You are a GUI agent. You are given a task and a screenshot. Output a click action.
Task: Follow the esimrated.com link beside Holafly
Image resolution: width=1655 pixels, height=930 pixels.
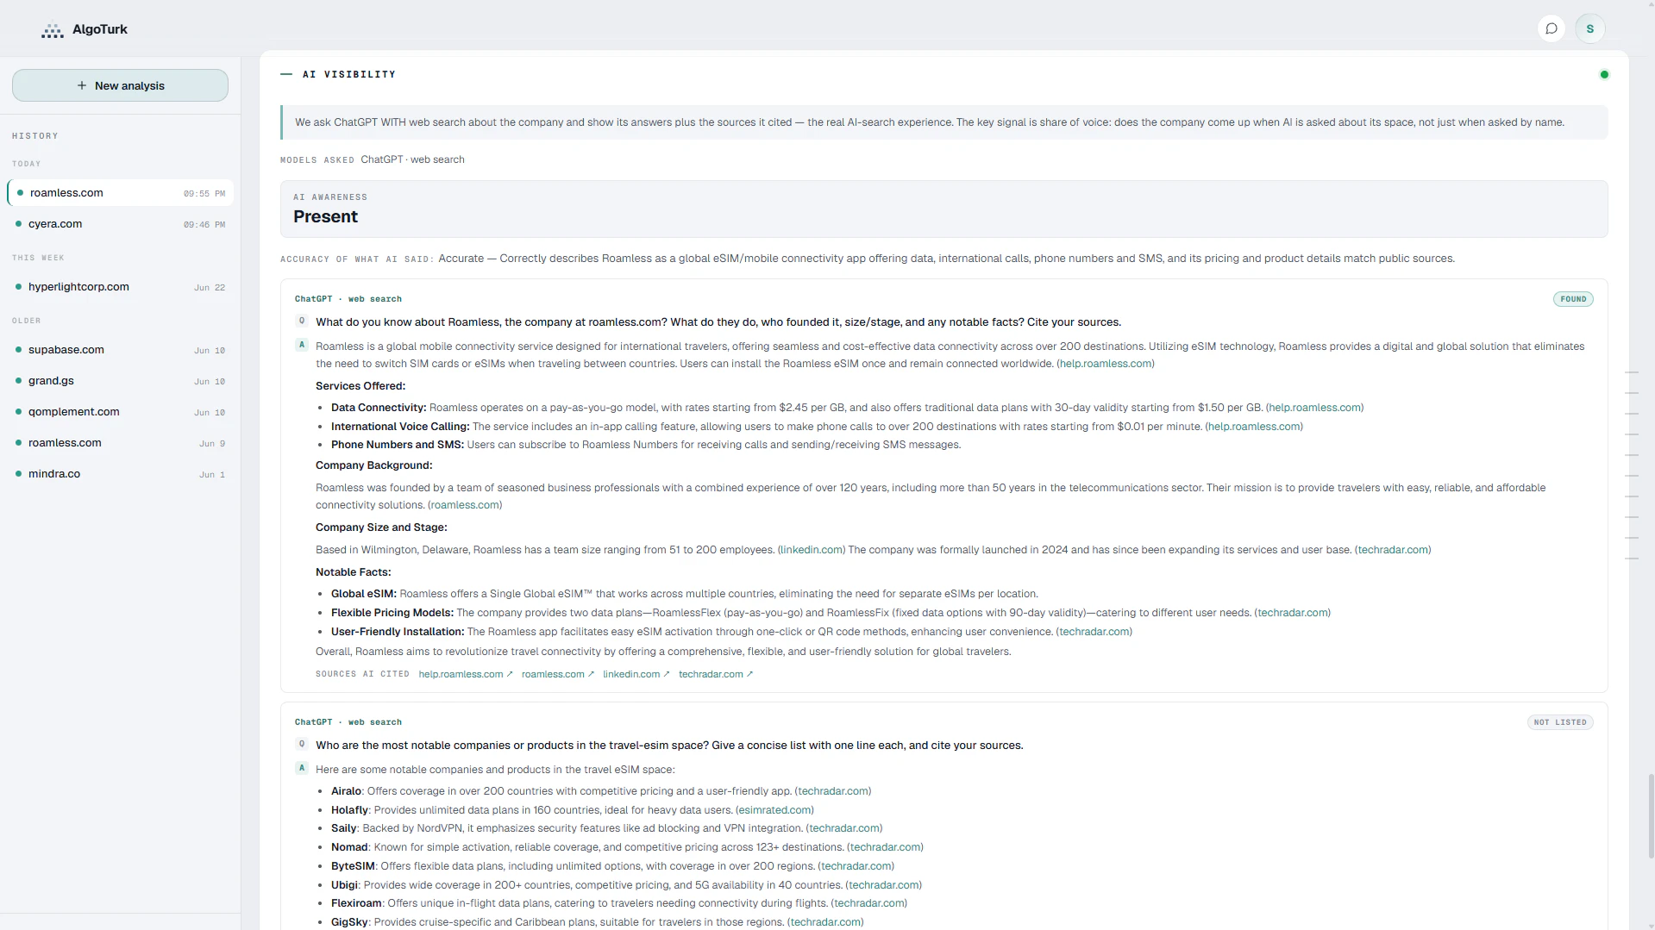pos(774,810)
